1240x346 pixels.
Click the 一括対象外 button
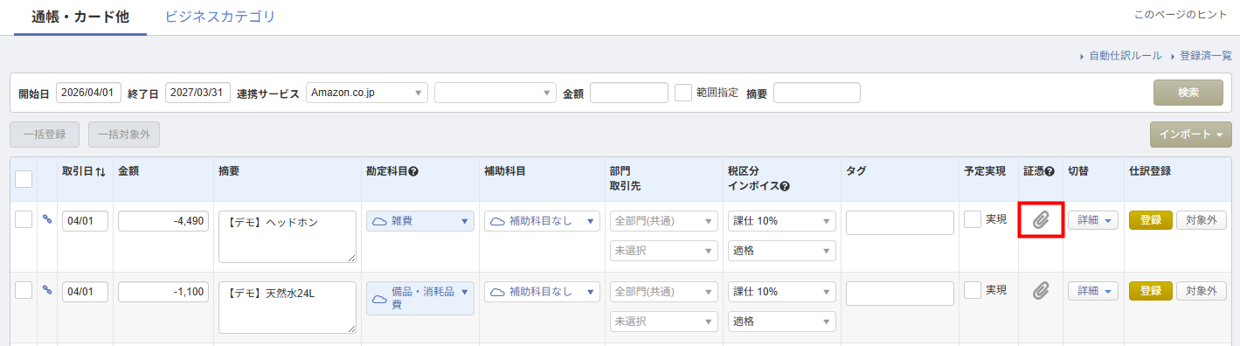(x=124, y=135)
